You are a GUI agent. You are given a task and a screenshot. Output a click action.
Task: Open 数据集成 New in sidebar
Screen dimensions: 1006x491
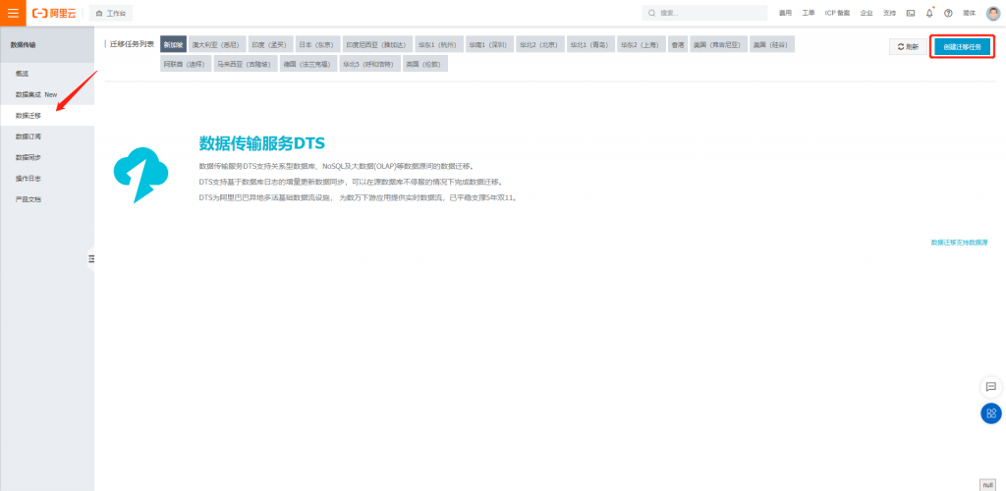click(47, 94)
